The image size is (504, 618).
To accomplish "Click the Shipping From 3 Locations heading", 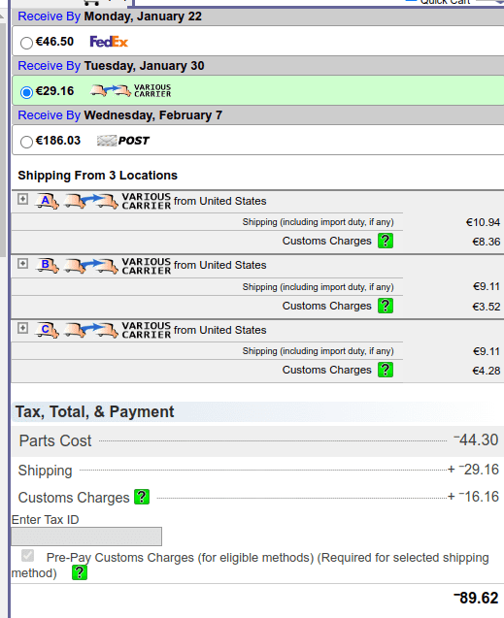I will pos(97,175).
